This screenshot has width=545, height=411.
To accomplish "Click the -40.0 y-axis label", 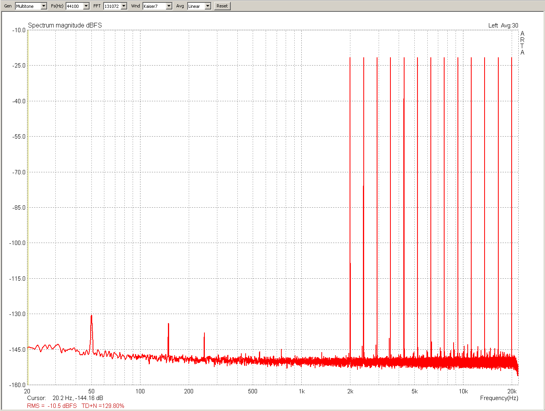I will pyautogui.click(x=18, y=101).
